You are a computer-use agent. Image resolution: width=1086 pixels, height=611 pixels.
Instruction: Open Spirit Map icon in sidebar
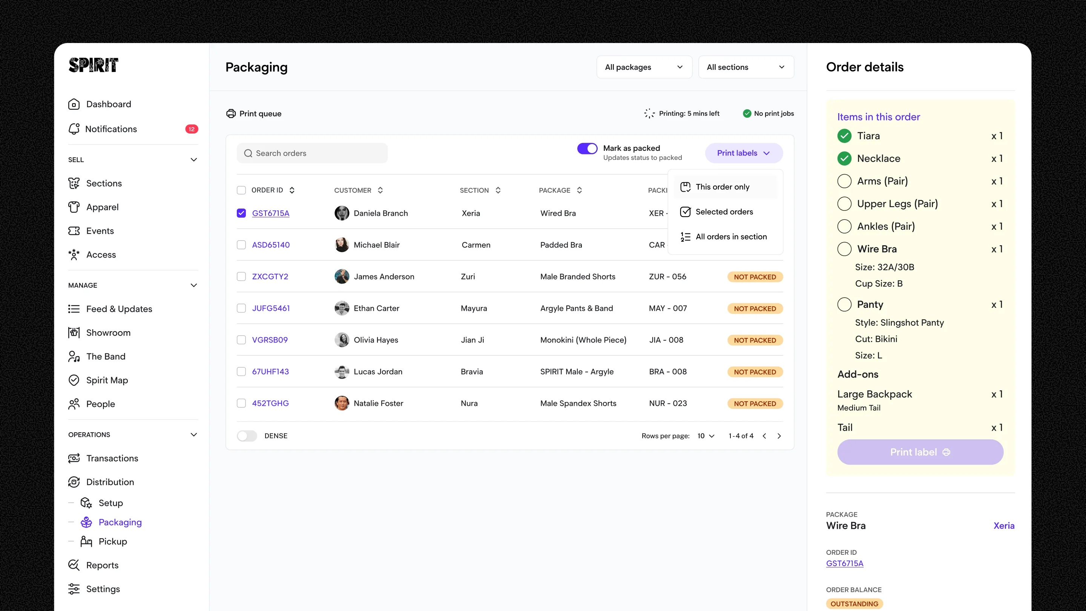pos(74,380)
